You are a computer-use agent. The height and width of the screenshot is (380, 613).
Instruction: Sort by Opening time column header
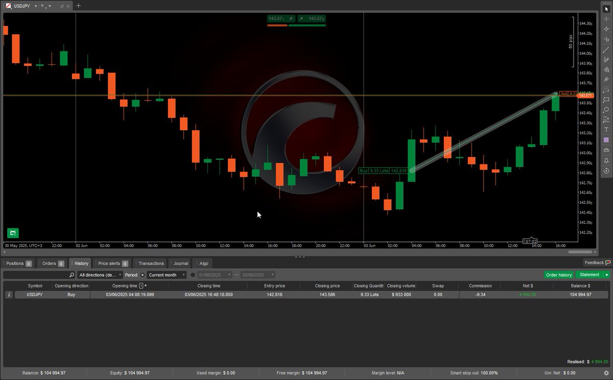(x=129, y=286)
